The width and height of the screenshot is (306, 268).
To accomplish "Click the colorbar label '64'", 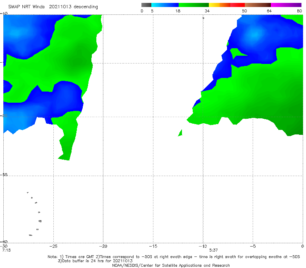I will point(269,11).
